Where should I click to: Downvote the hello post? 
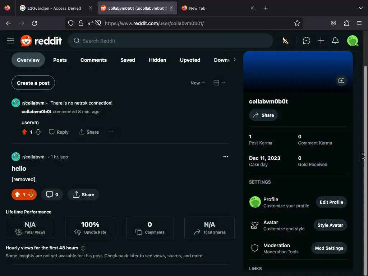[x=31, y=194]
